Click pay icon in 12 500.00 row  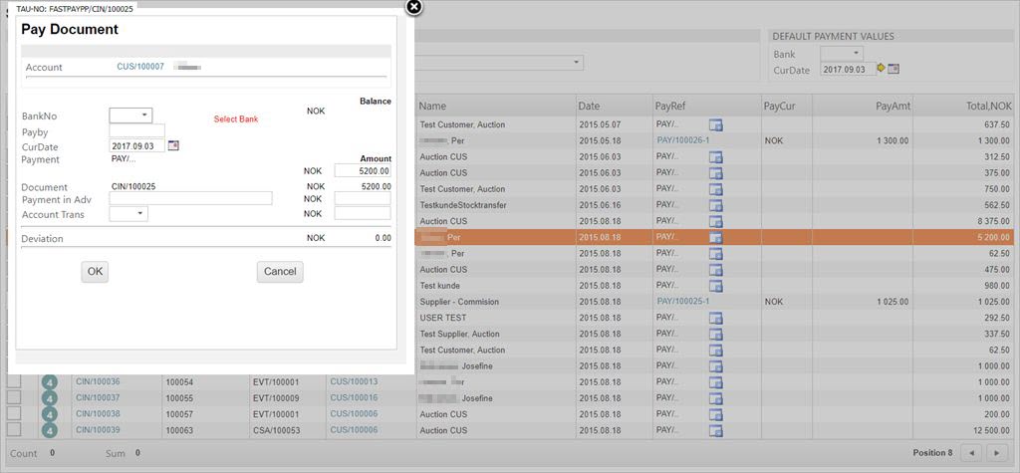715,431
